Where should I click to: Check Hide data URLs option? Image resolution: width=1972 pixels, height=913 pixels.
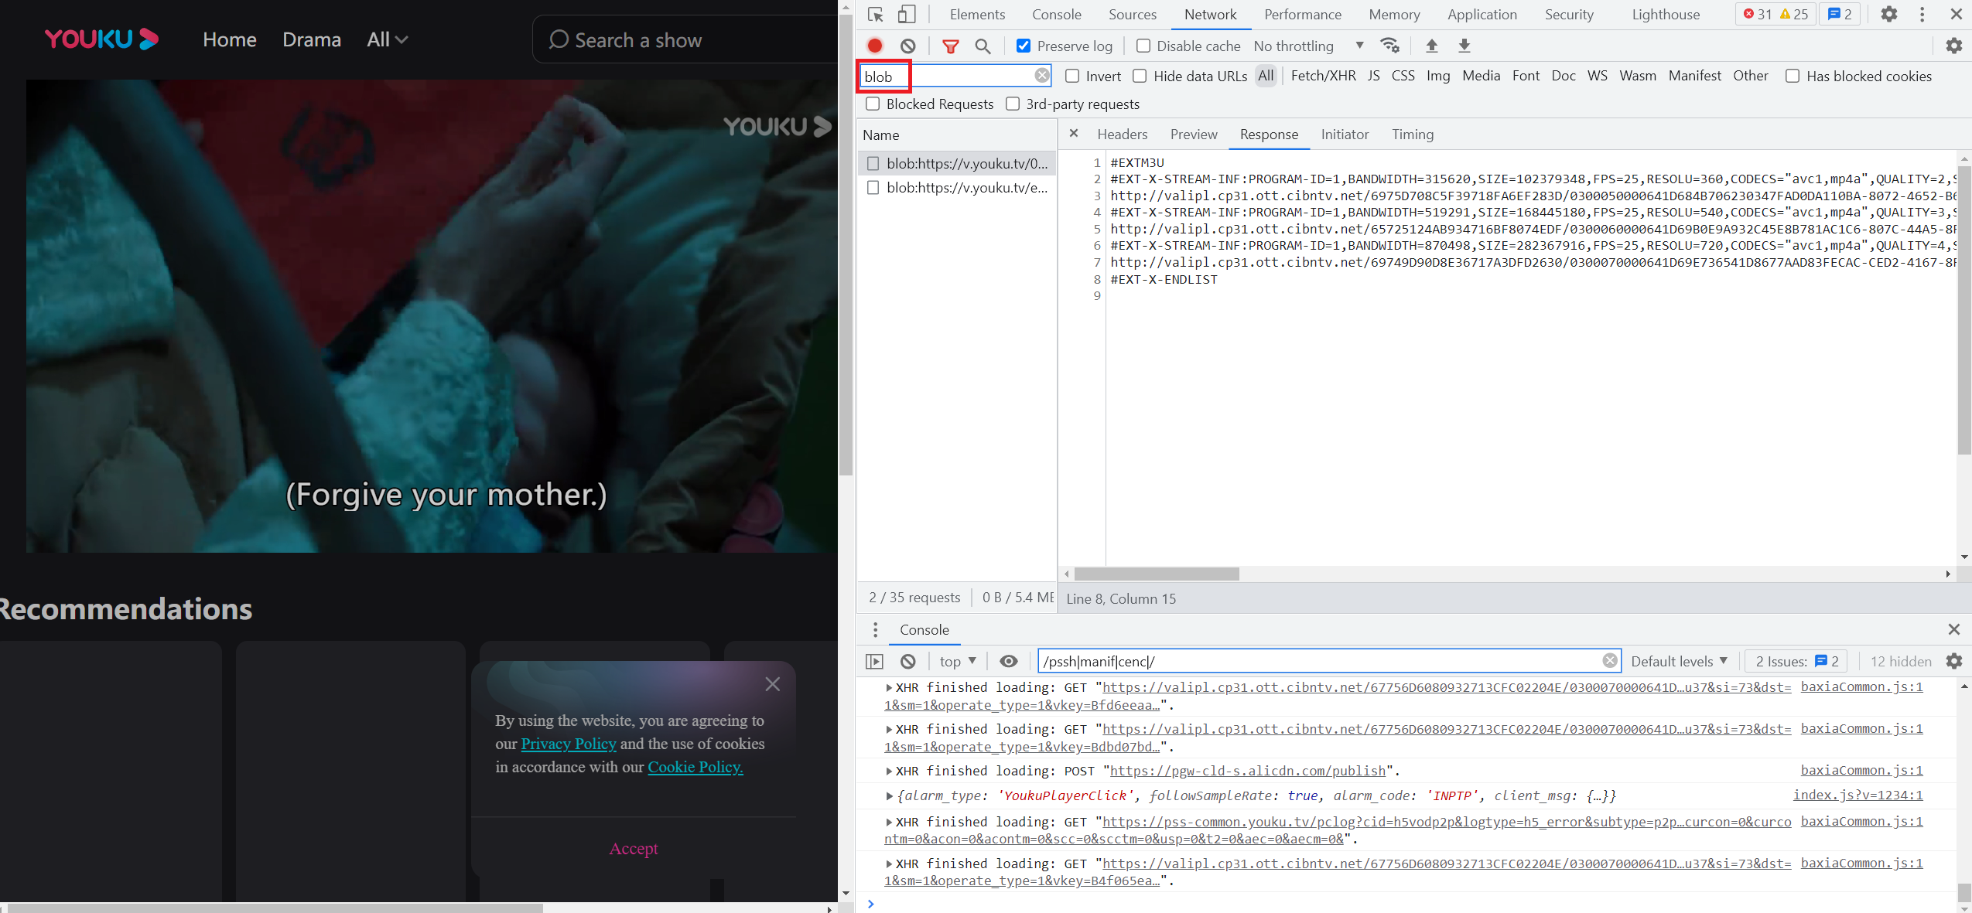pyautogui.click(x=1140, y=76)
